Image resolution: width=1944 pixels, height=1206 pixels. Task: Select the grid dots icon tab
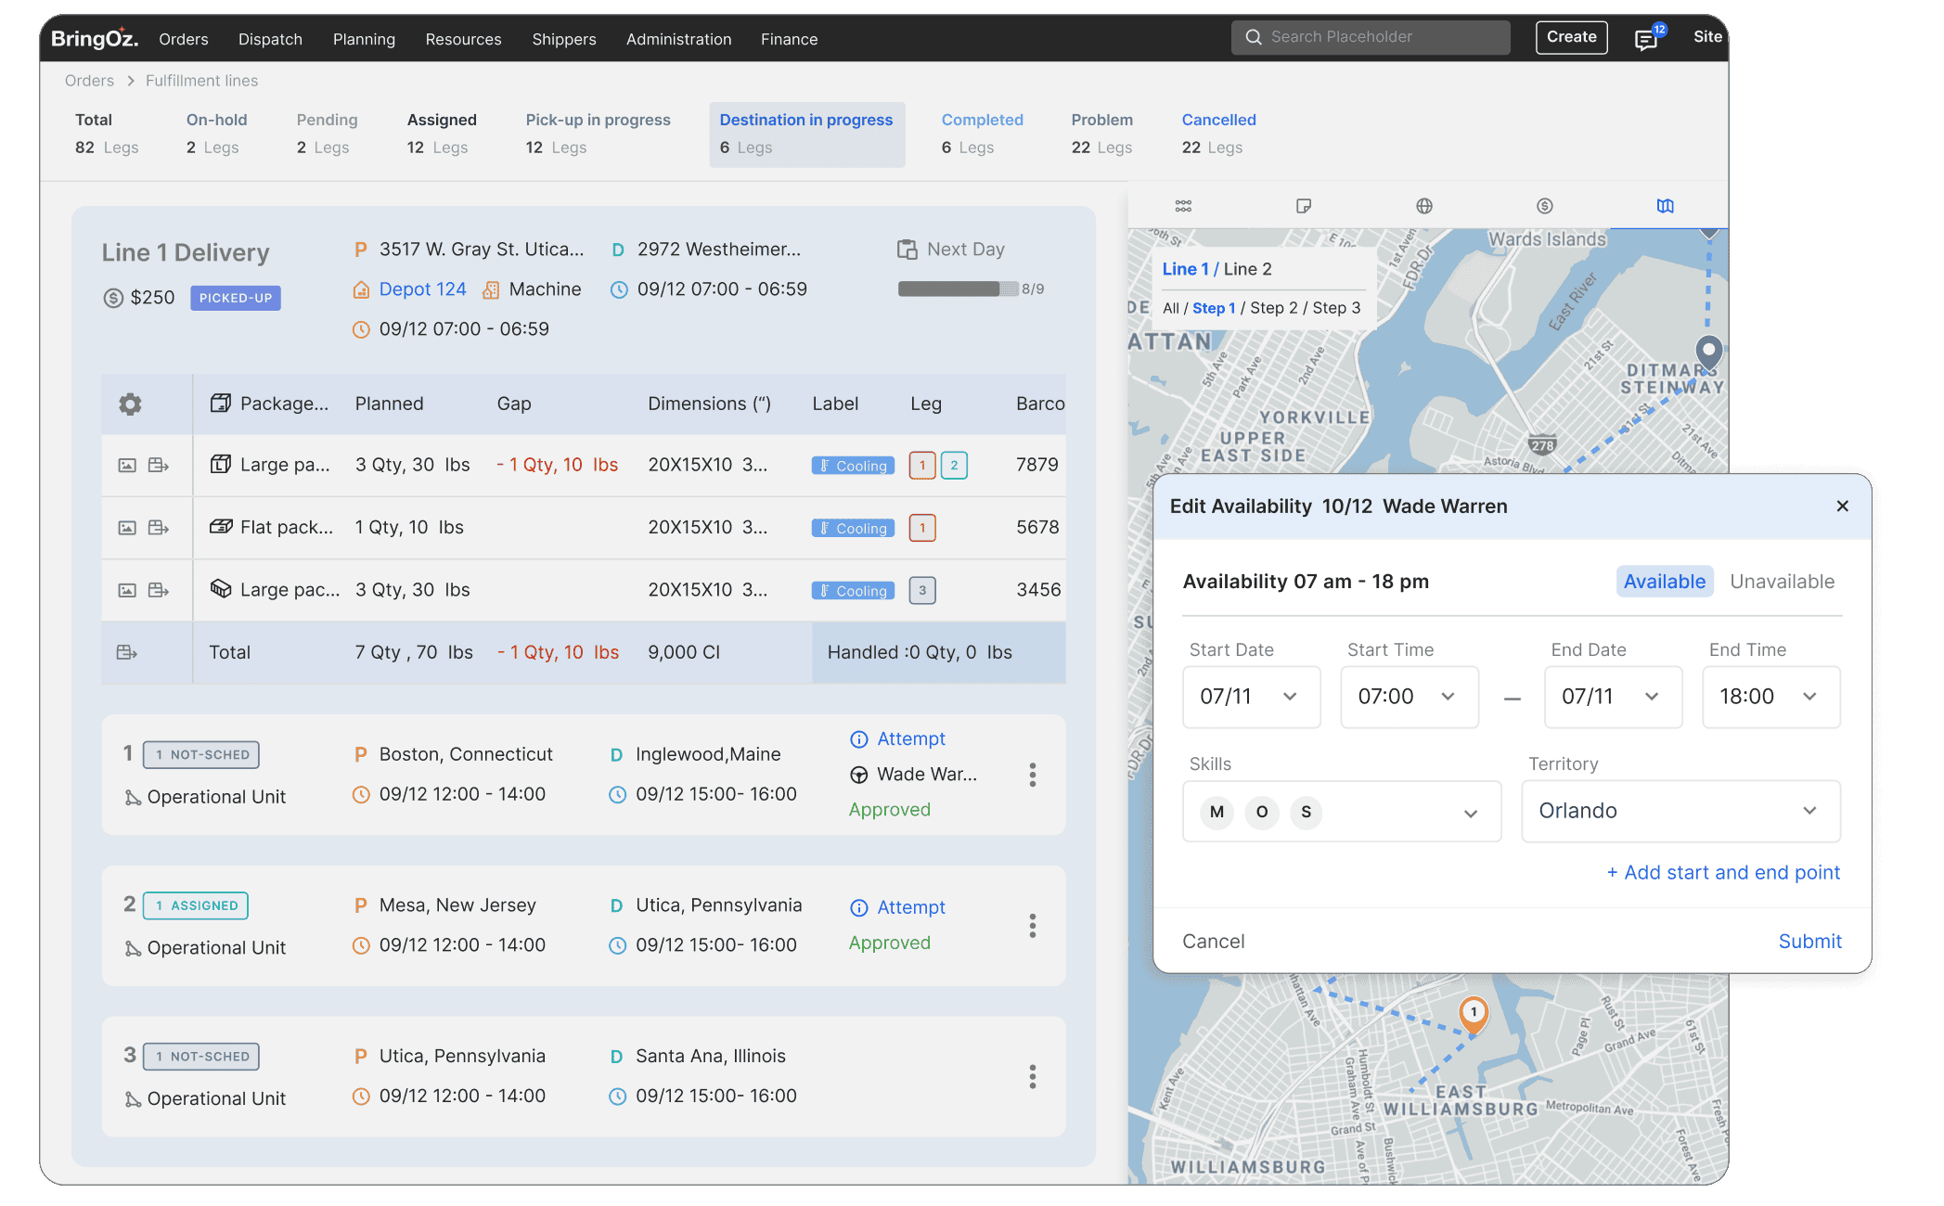tap(1183, 206)
